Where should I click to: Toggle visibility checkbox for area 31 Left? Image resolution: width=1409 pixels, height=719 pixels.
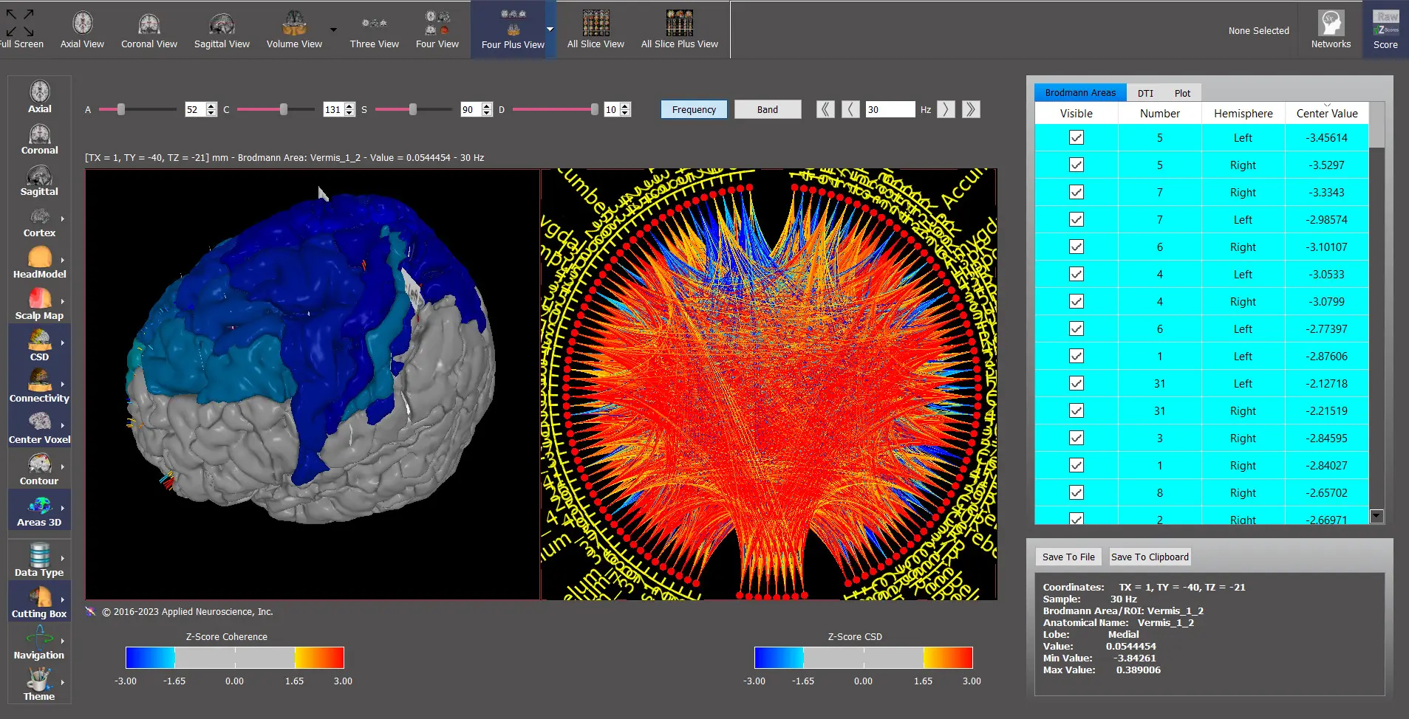[x=1077, y=384]
